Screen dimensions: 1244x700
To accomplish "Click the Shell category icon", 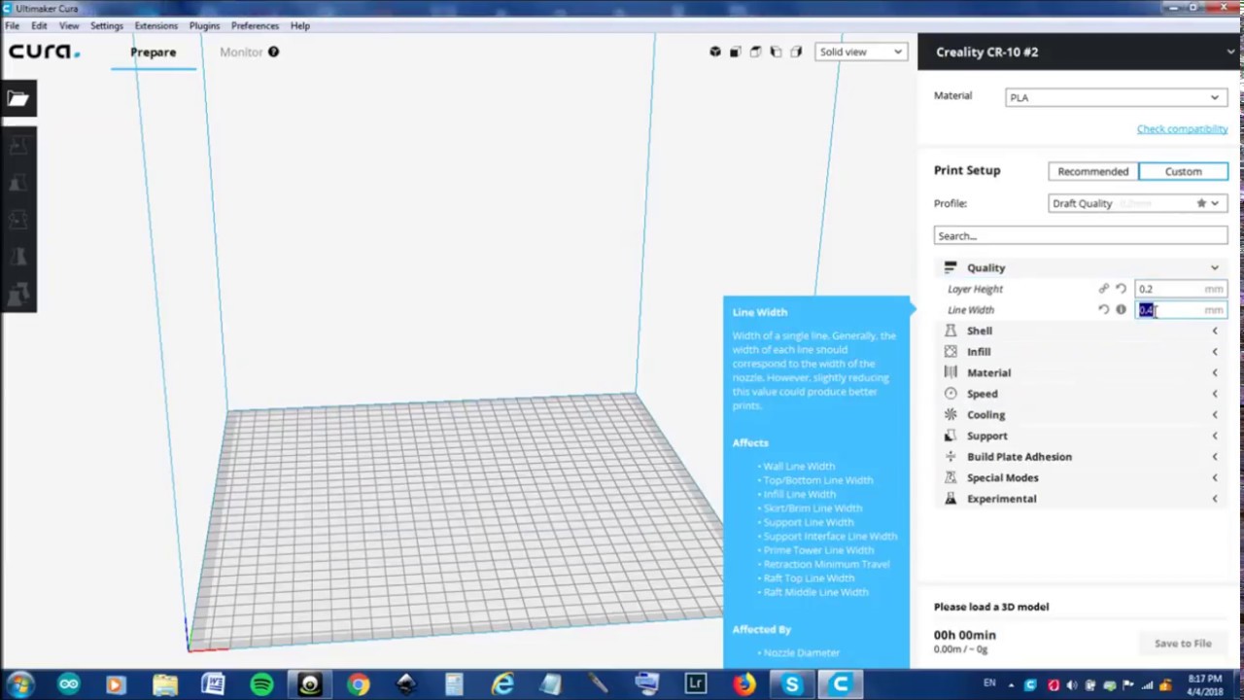I will click(x=950, y=331).
